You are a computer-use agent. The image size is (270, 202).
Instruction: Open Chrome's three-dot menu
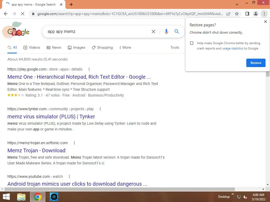coord(264,14)
